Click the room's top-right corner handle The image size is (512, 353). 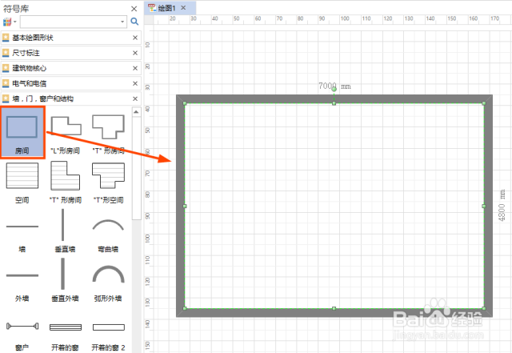(484, 103)
